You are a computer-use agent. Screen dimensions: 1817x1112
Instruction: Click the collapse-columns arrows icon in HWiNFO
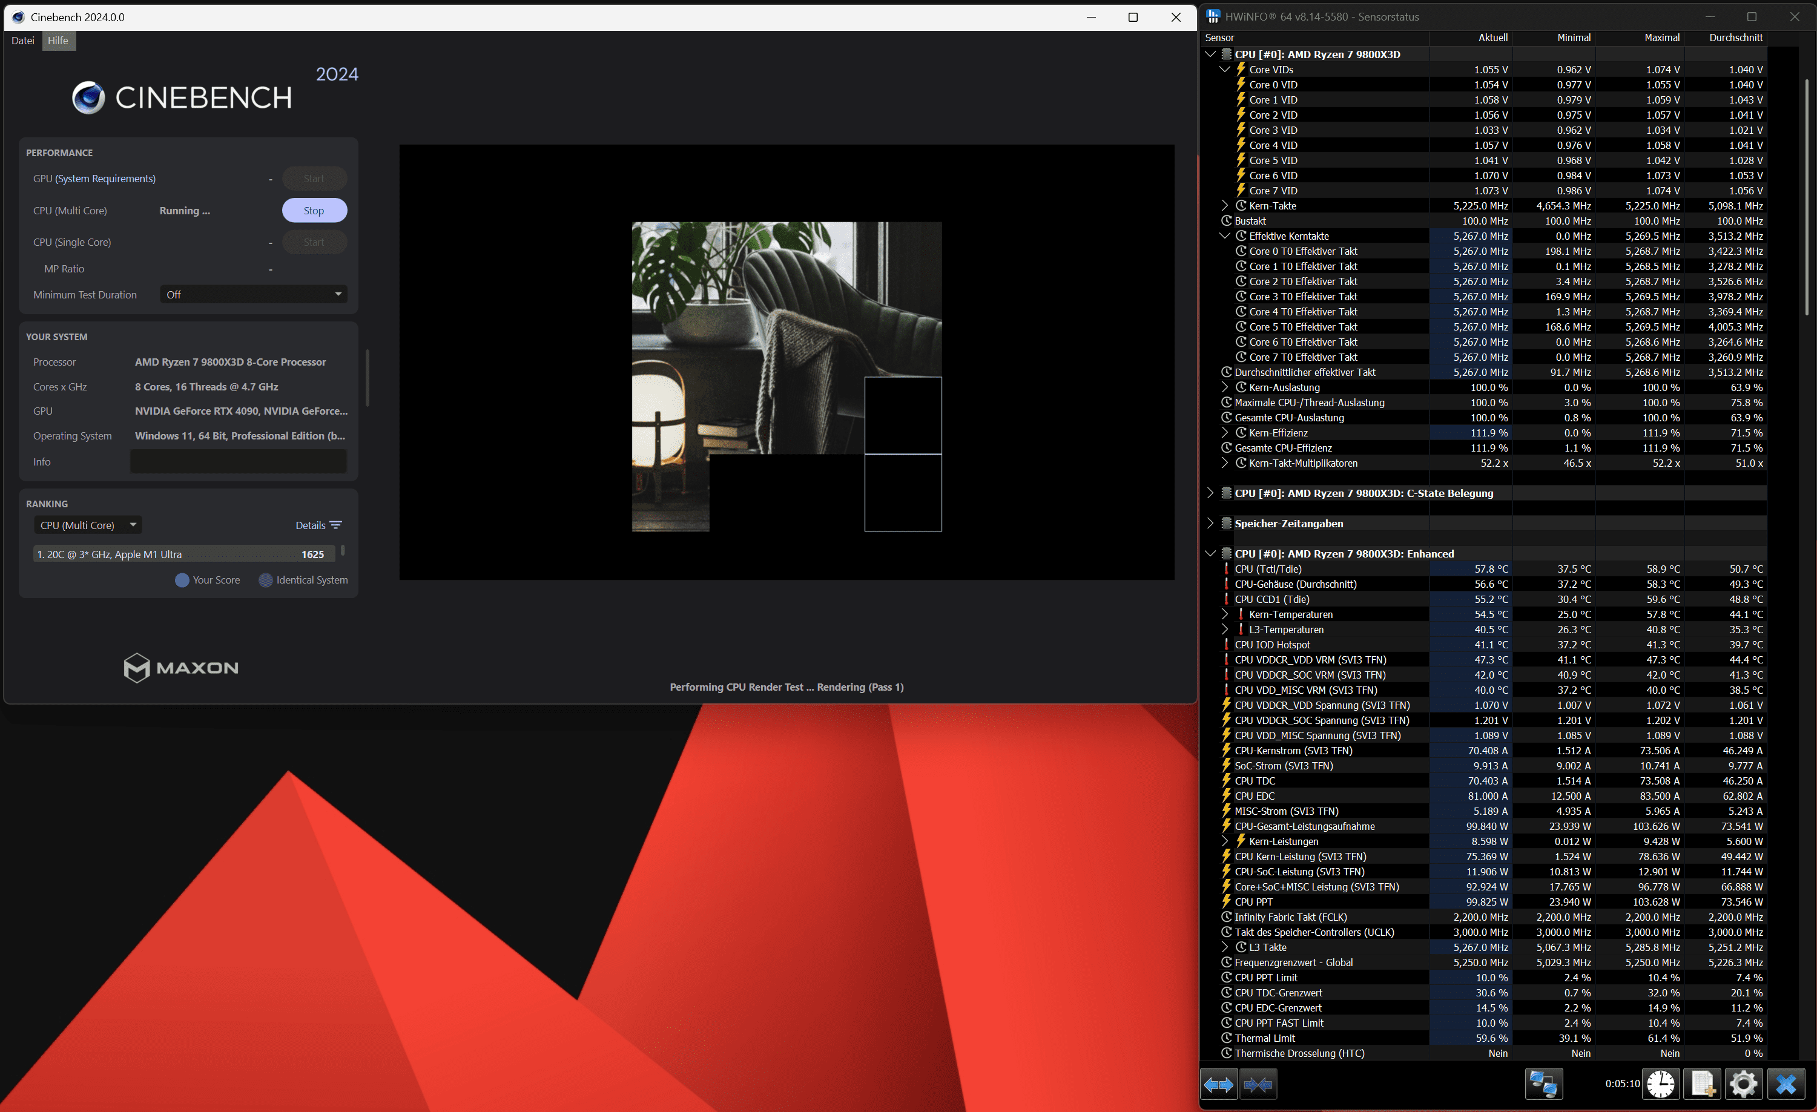point(1258,1084)
